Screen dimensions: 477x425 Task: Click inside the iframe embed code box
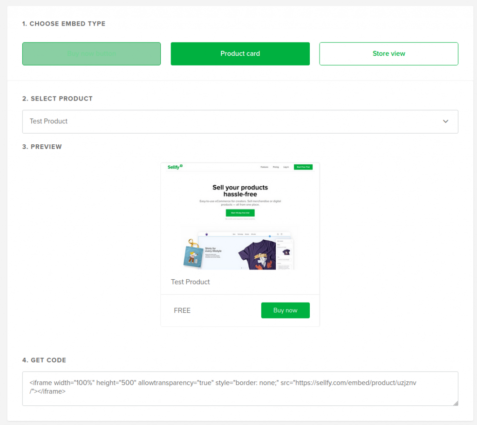click(240, 388)
